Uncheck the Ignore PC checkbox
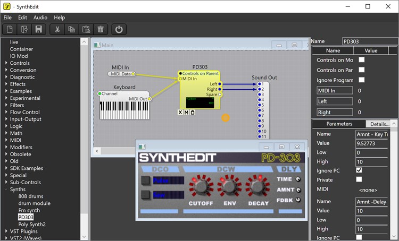This screenshot has height=241, width=399. pos(359,170)
